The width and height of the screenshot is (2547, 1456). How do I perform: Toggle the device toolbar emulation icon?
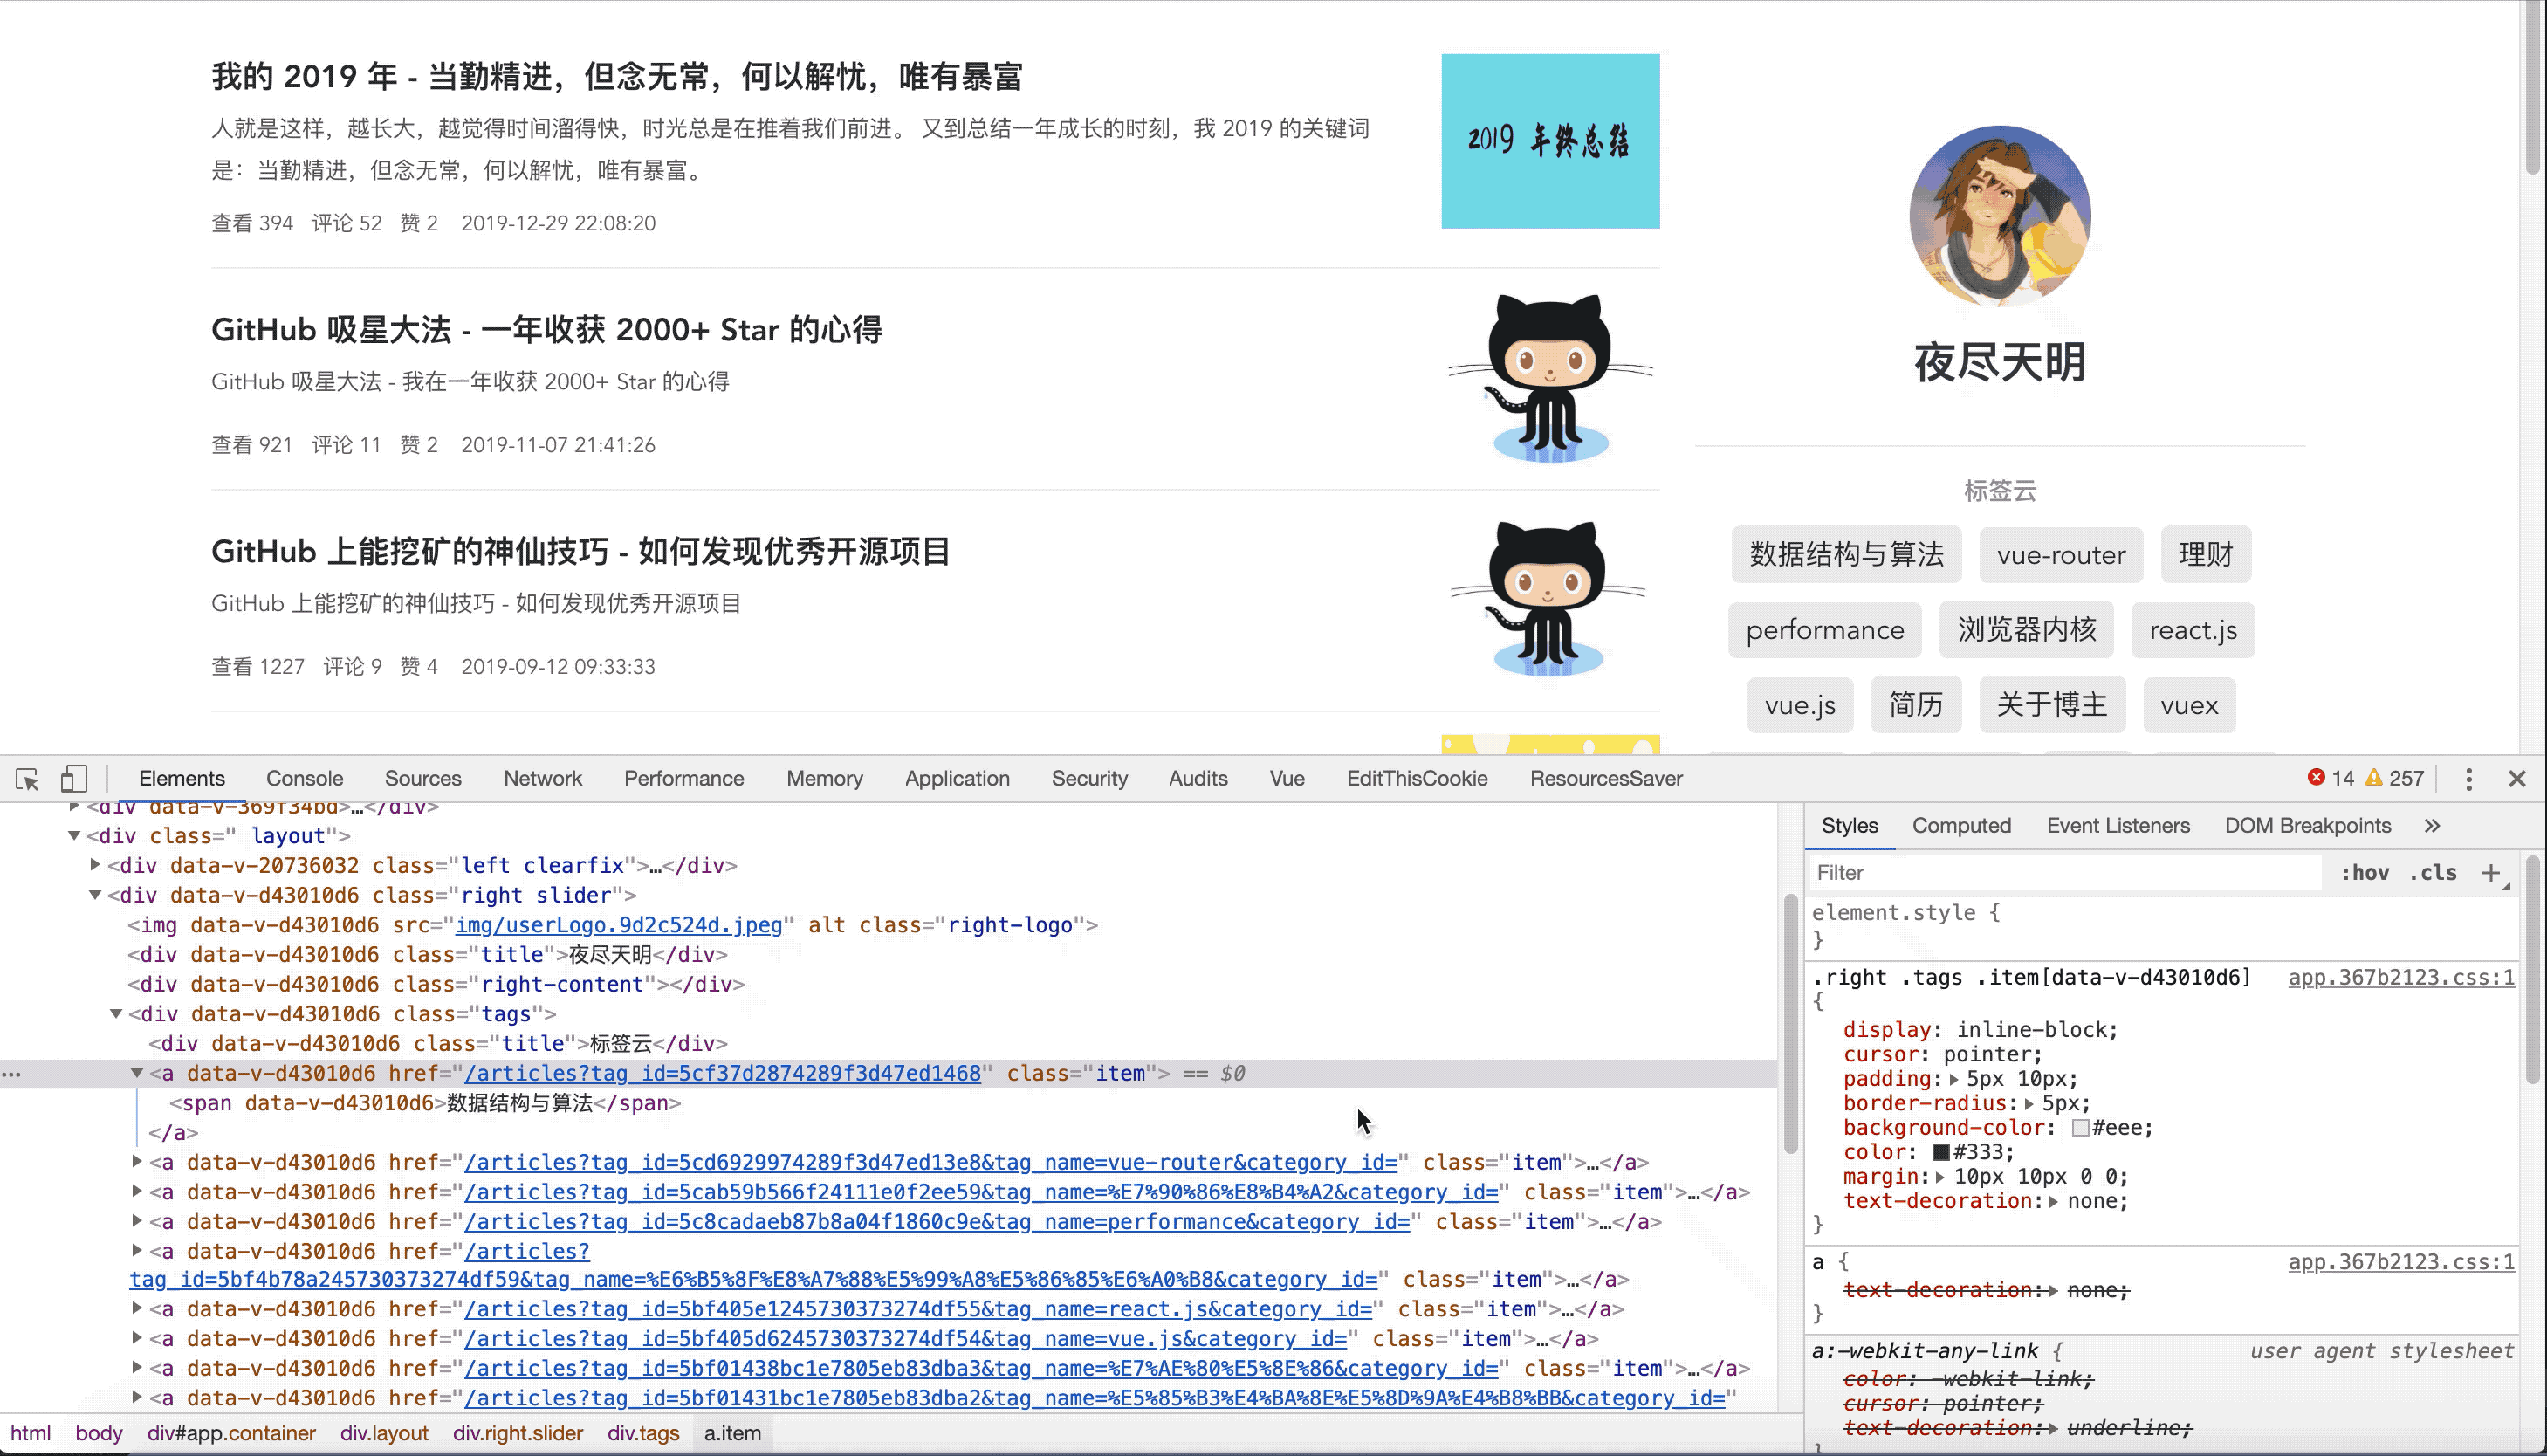coord(73,777)
